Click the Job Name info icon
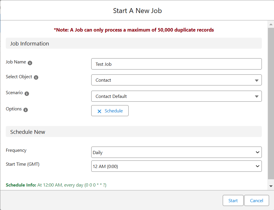This screenshot has width=274, height=210. (30, 63)
